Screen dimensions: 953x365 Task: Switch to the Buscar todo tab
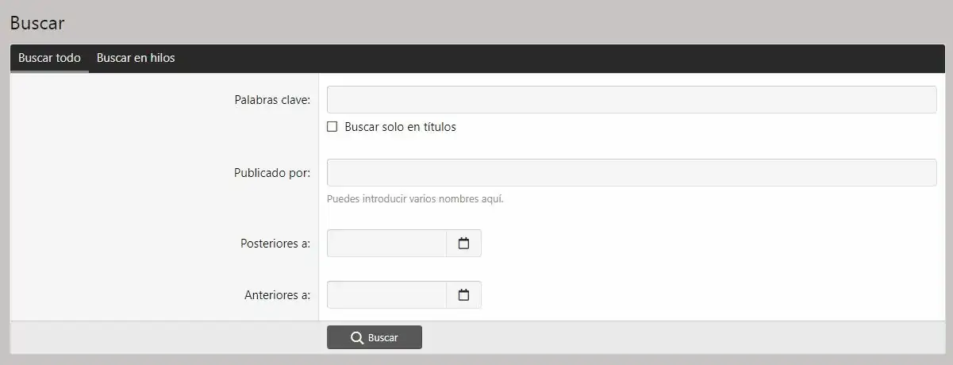click(x=49, y=58)
